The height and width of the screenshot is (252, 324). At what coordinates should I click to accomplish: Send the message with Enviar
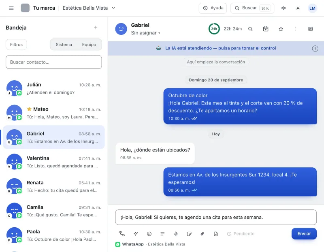tap(304, 234)
